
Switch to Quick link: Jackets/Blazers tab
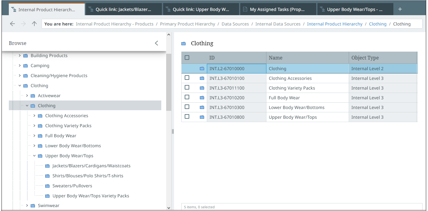[x=123, y=9]
